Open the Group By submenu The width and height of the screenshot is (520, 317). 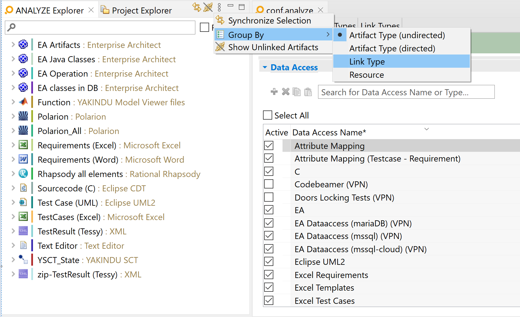click(273, 35)
